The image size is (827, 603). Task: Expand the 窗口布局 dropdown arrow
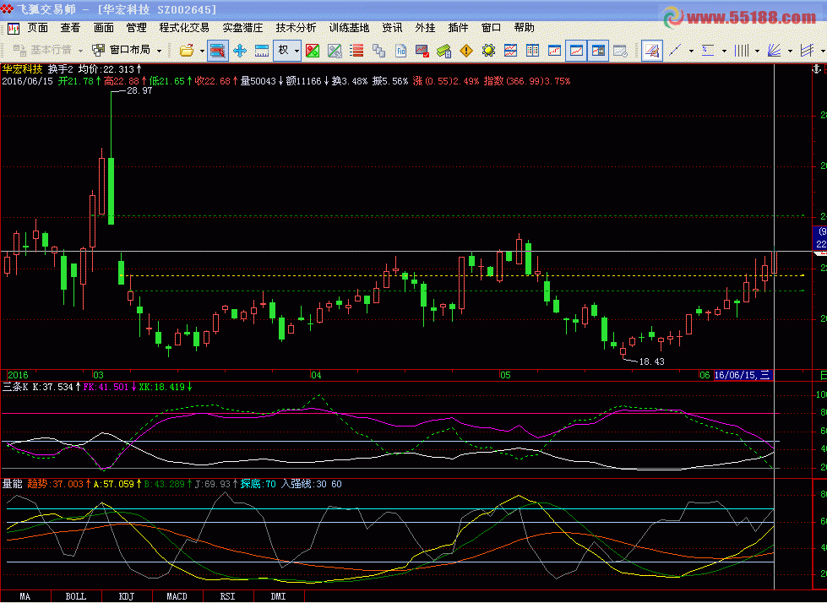tap(160, 51)
